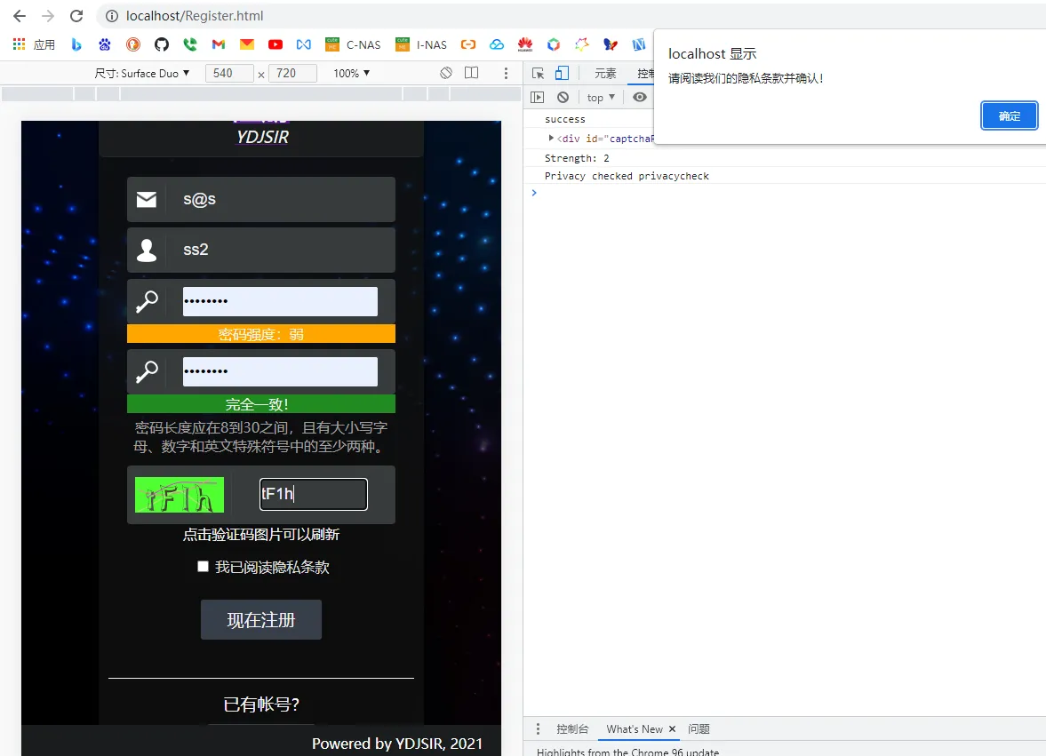Switch to the 元素 tab in DevTools
This screenshot has width=1046, height=756.
(x=605, y=74)
